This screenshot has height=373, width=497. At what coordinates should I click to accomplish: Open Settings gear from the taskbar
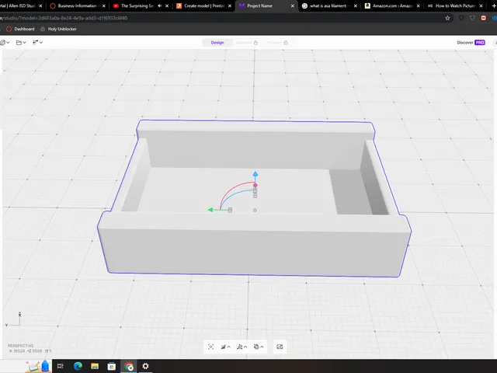[145, 366]
